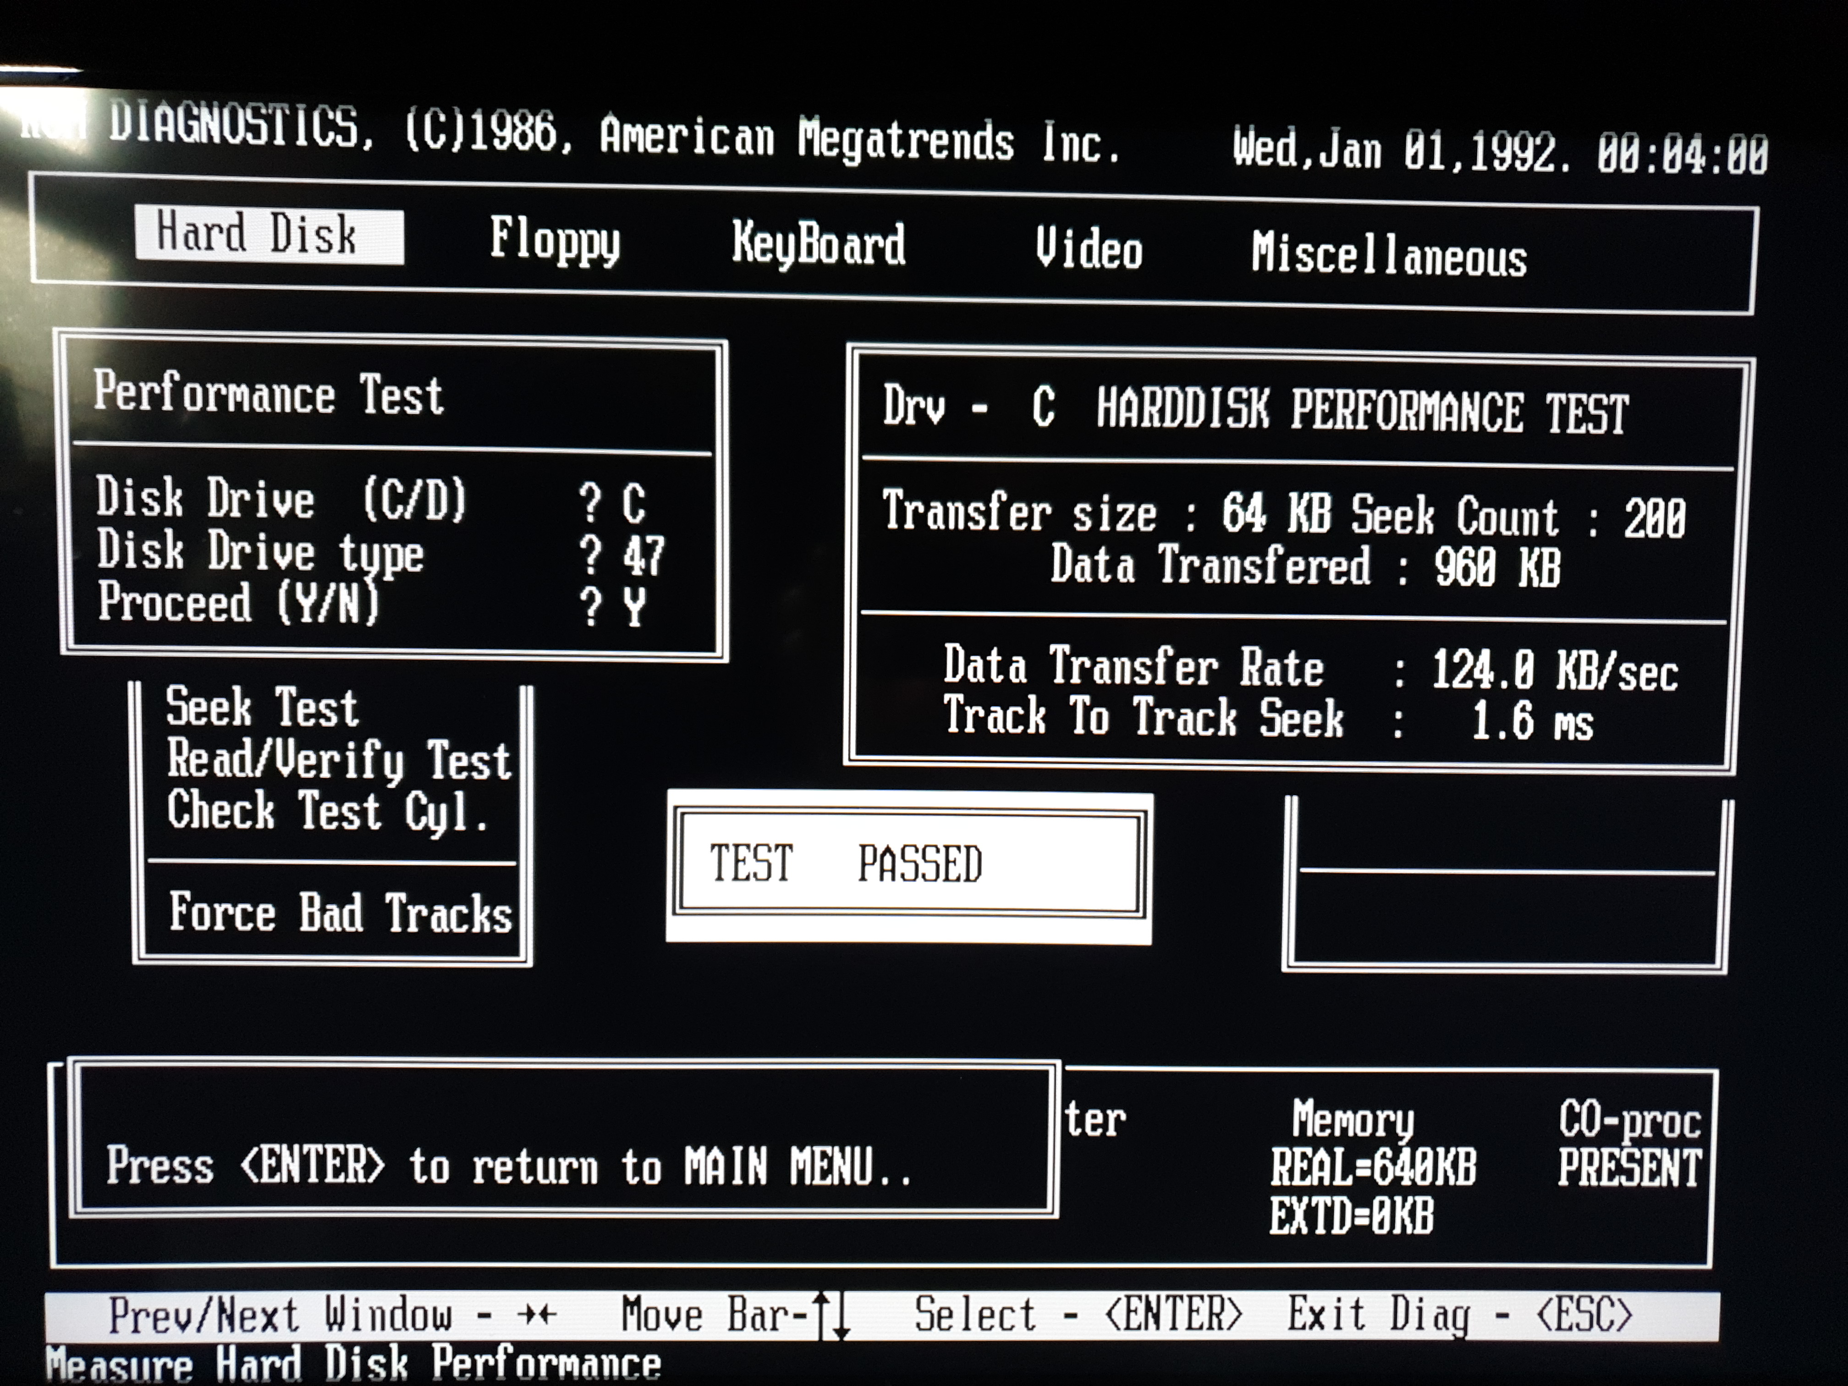Screen dimensions: 1848x1386
Task: Choose the Read/Verify Test entry
Action: [338, 760]
